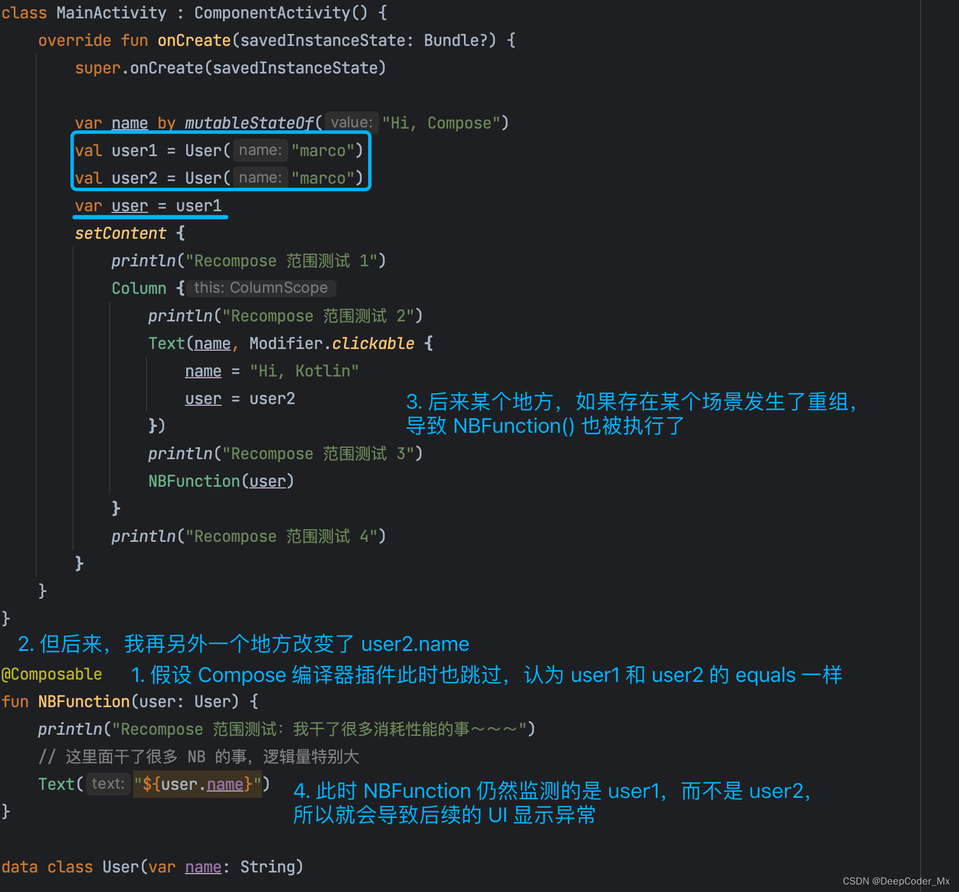Click the comment 这里面干了很多 NB 的事

[x=199, y=757]
